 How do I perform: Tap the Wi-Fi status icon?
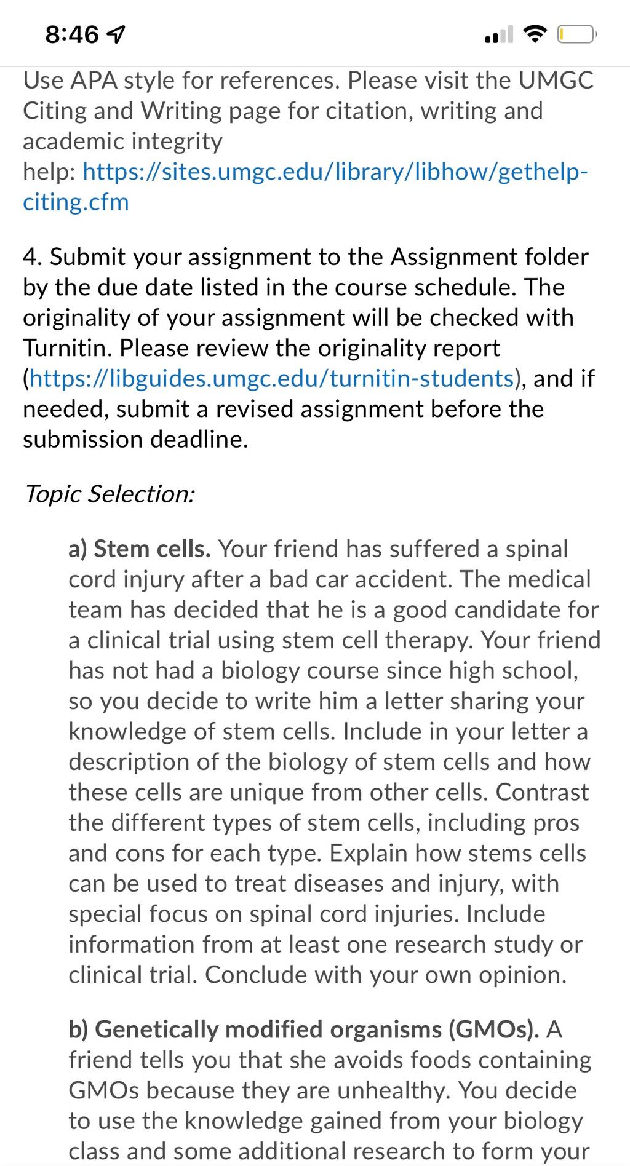[x=535, y=35]
